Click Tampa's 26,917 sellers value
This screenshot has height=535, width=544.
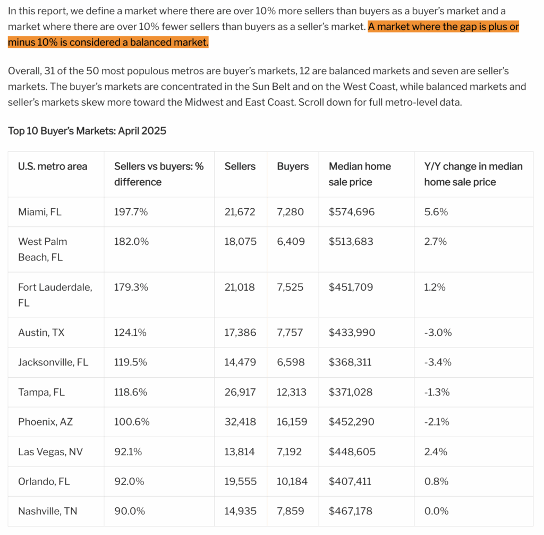(x=240, y=393)
